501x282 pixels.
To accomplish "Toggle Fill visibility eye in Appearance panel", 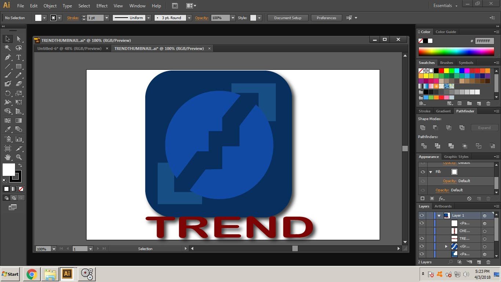I will (423, 172).
